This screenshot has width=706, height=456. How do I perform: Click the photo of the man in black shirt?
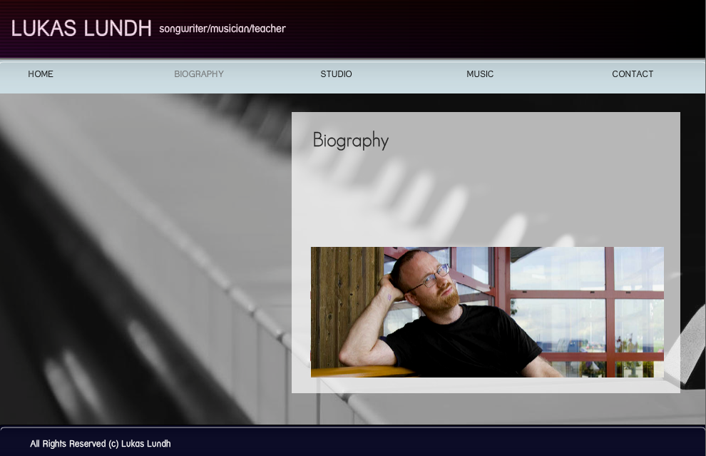pyautogui.click(x=487, y=312)
